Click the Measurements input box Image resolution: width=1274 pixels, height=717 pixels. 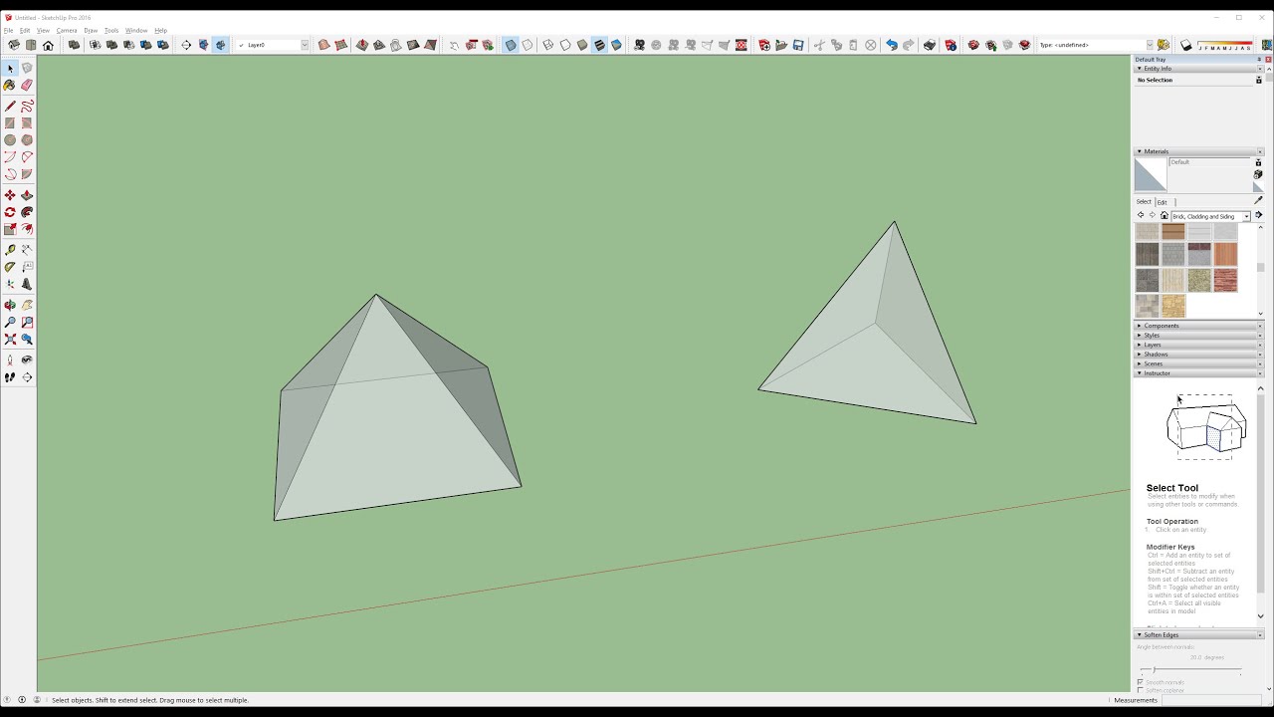coord(1211,700)
